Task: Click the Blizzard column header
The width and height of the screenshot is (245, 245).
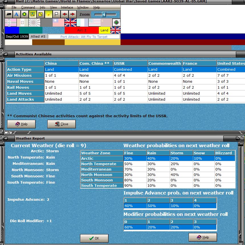Action: pyautogui.click(x=225, y=153)
